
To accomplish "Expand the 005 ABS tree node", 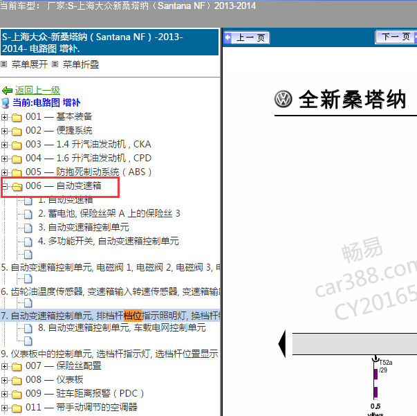I will click(4, 172).
